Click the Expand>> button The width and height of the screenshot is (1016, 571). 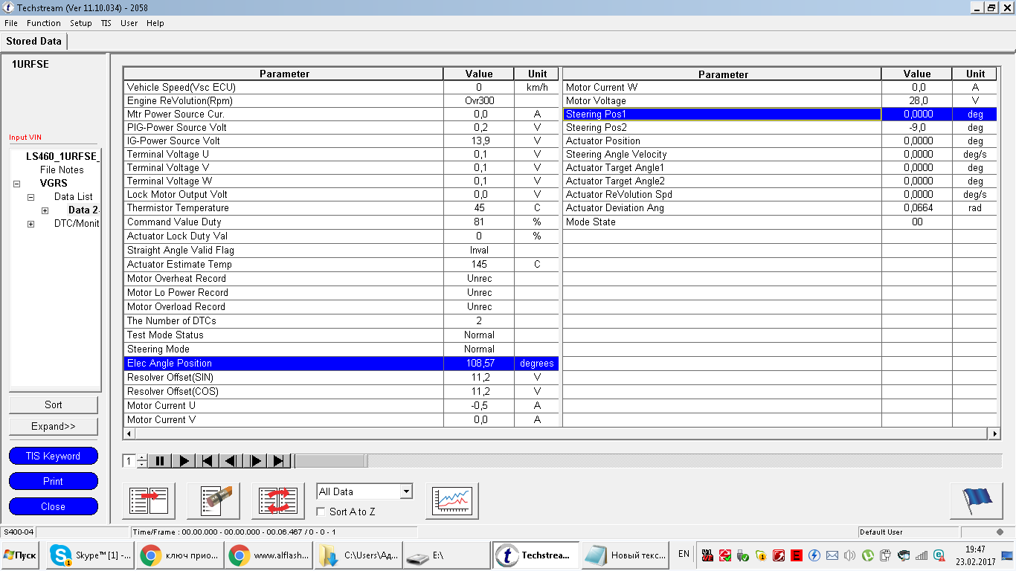[53, 426]
